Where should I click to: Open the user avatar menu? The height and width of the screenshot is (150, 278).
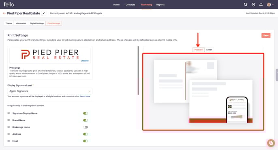coord(270,4)
